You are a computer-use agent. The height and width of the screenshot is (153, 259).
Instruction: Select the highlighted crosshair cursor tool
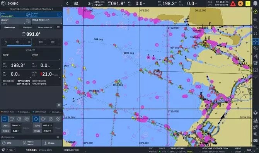(256, 41)
